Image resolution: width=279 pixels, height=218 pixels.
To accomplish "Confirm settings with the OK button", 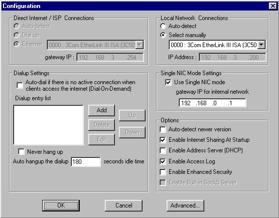I will coord(61,205).
